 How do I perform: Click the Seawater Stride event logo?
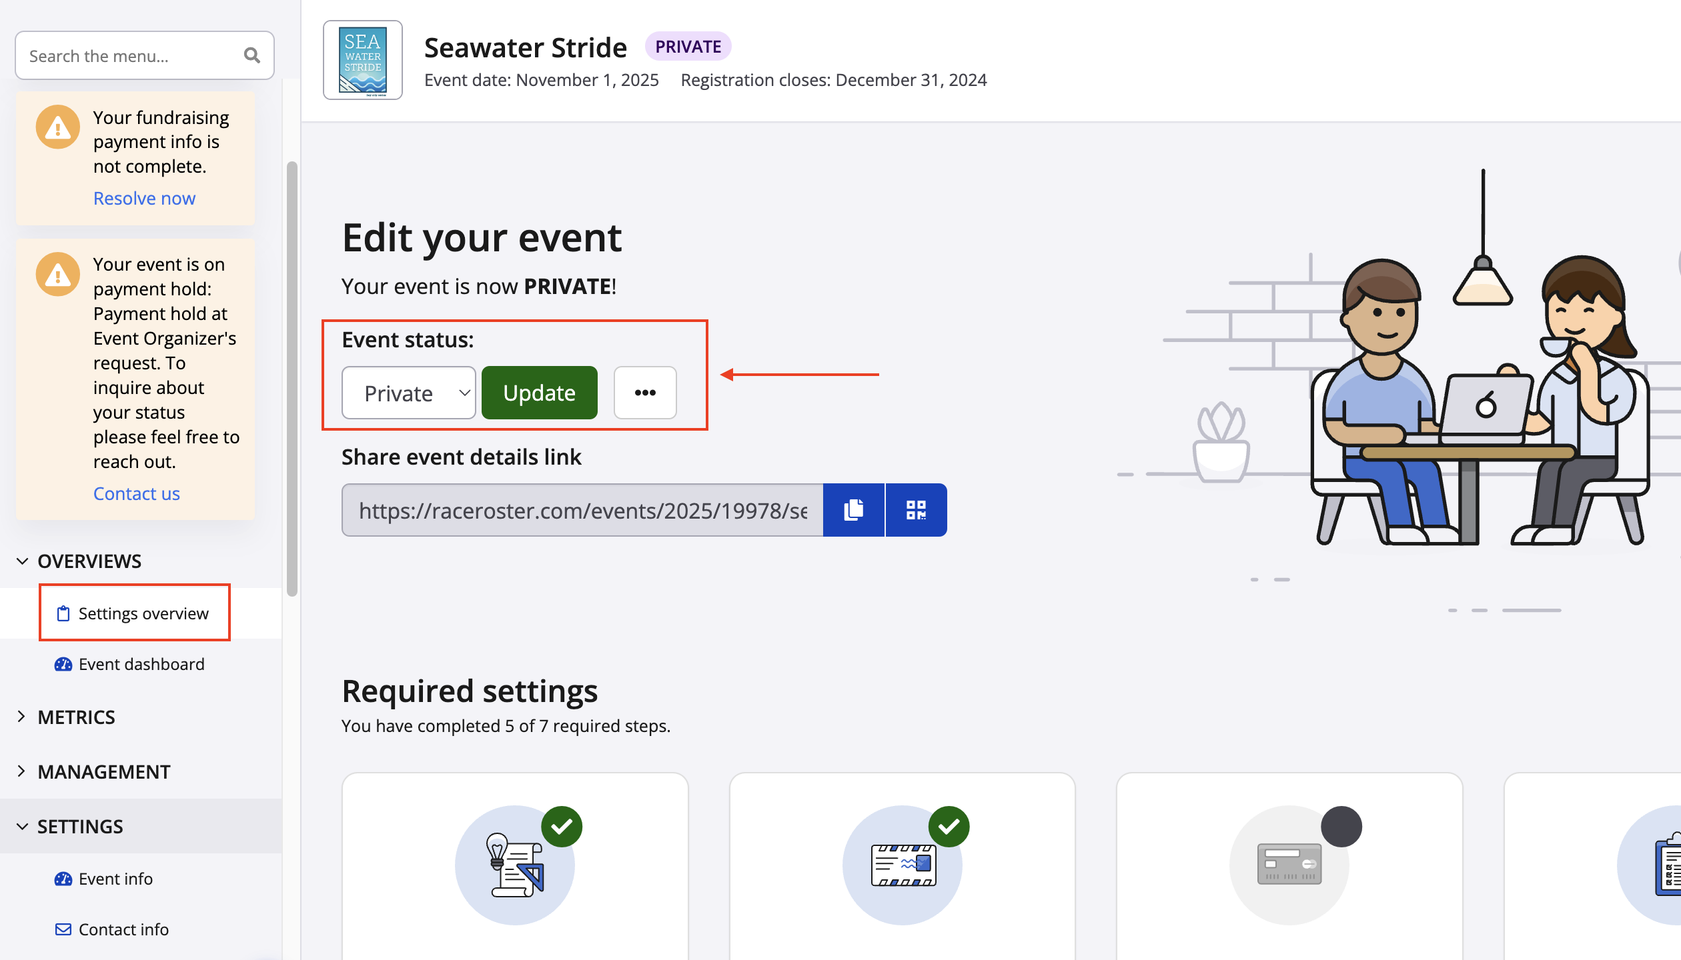(x=363, y=60)
